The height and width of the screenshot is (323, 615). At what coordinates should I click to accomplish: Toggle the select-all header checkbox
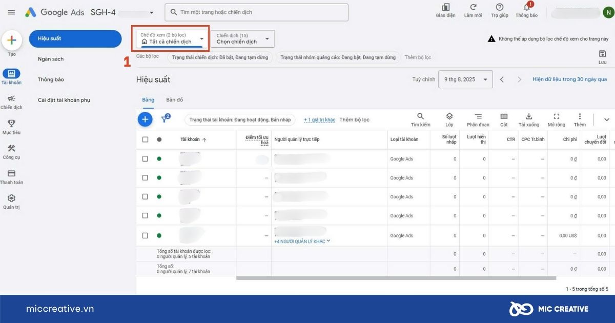[145, 139]
